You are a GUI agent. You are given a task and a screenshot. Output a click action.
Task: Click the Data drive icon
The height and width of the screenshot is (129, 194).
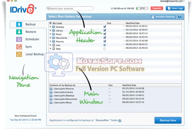pos(53,49)
